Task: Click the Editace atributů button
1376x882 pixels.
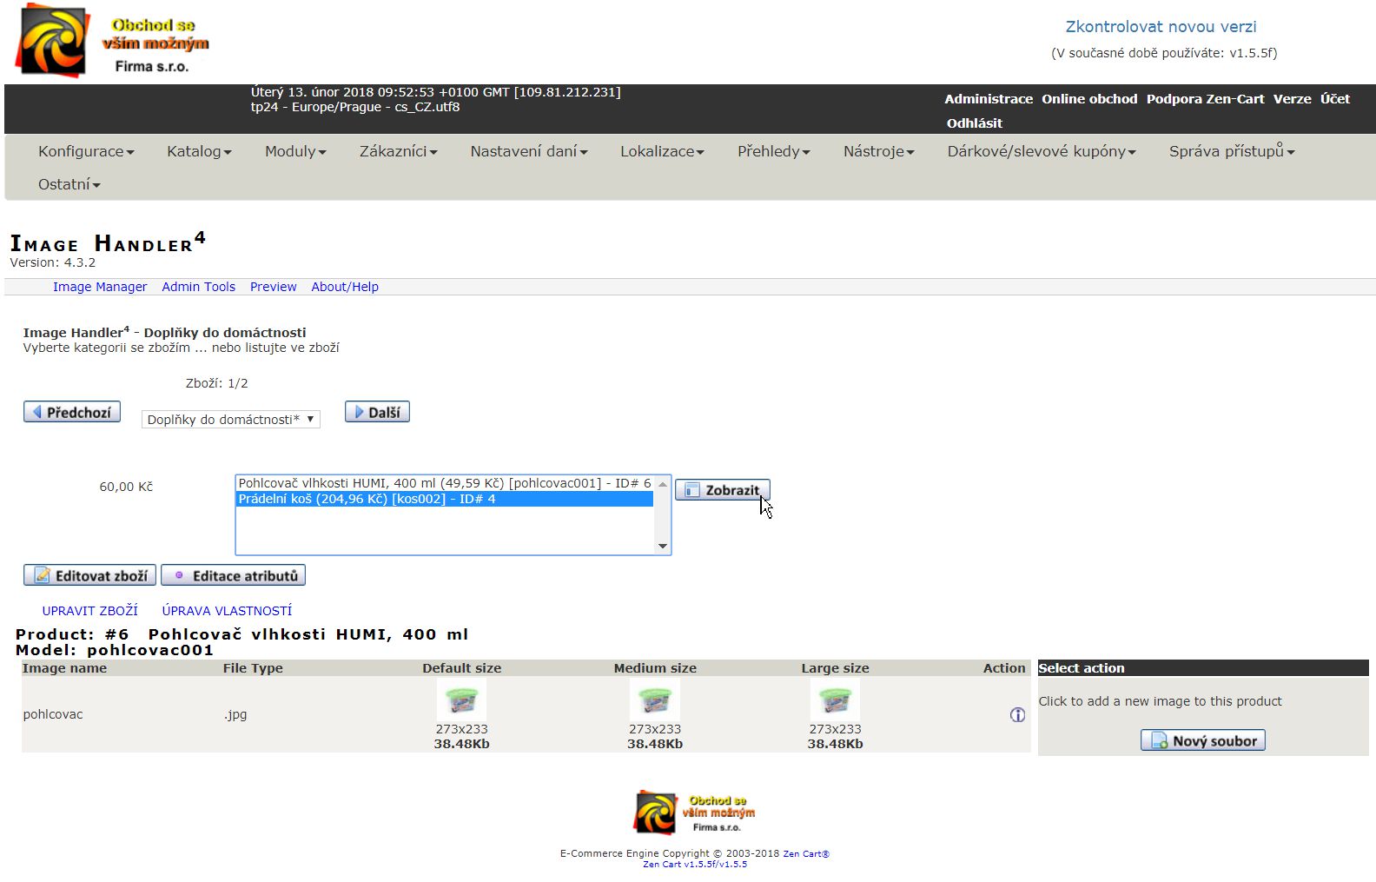Action: (234, 575)
